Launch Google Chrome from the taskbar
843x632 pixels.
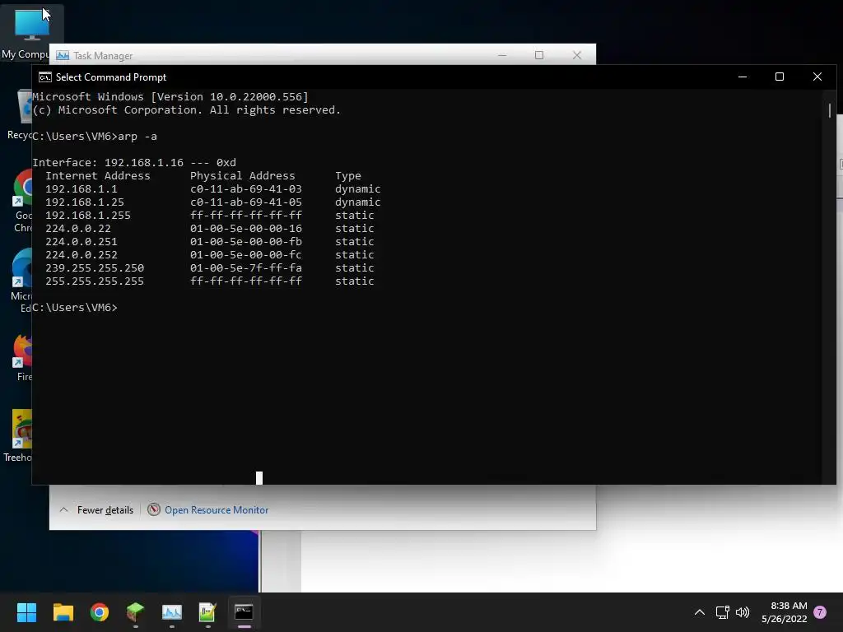click(x=100, y=612)
